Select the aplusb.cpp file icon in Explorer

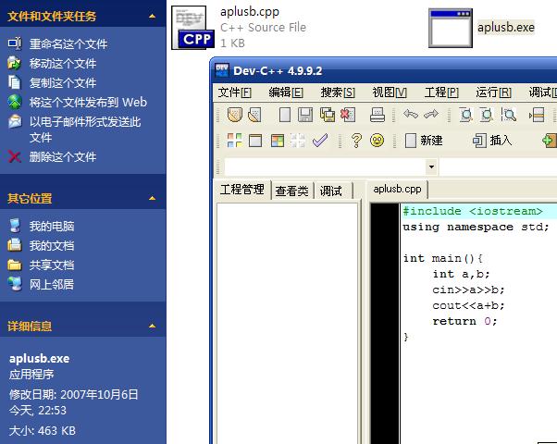point(193,28)
